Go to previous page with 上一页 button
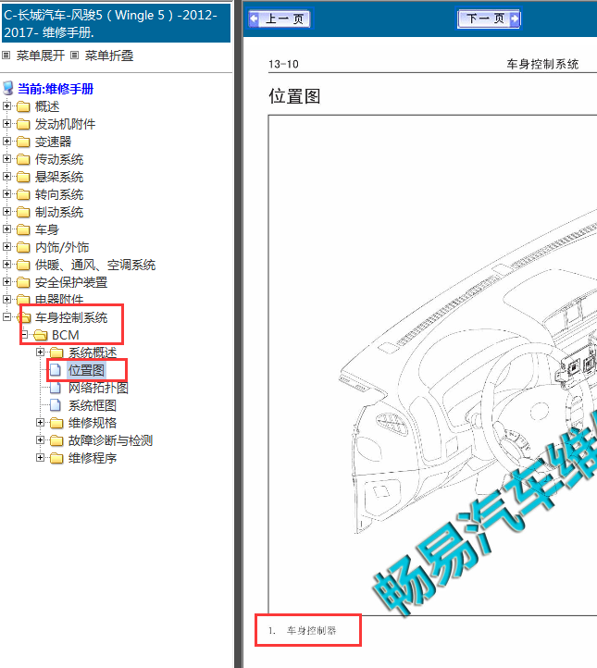597x668 pixels. coord(280,19)
